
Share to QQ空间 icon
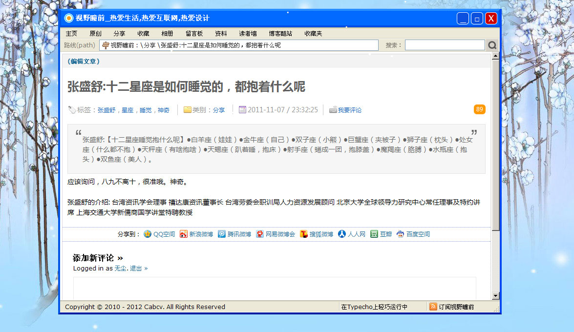coord(148,234)
